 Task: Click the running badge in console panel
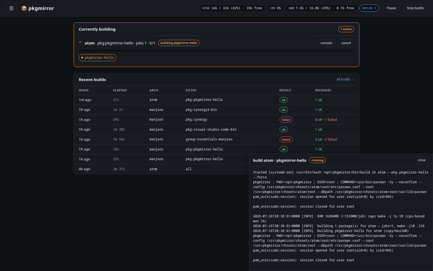point(317,160)
